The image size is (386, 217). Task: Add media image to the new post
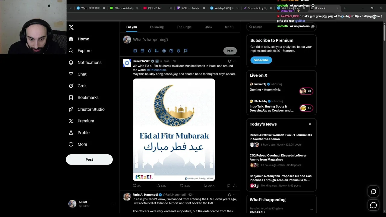135,51
